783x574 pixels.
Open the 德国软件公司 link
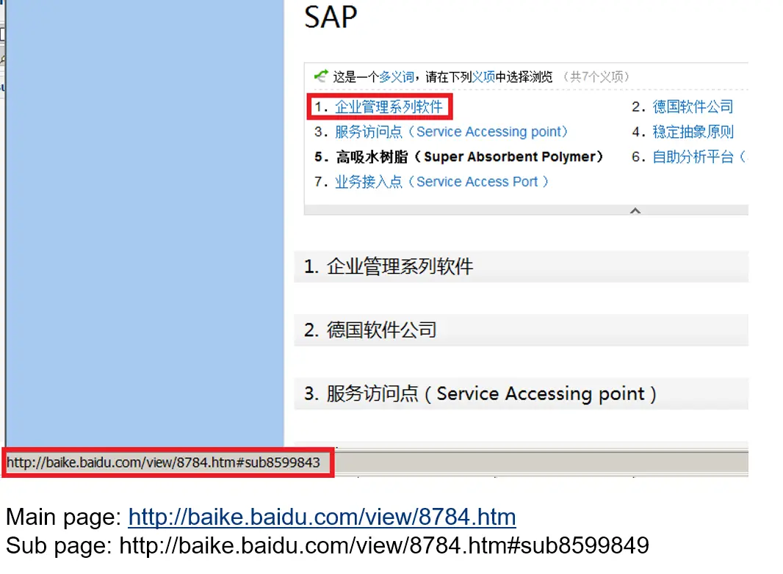693,106
